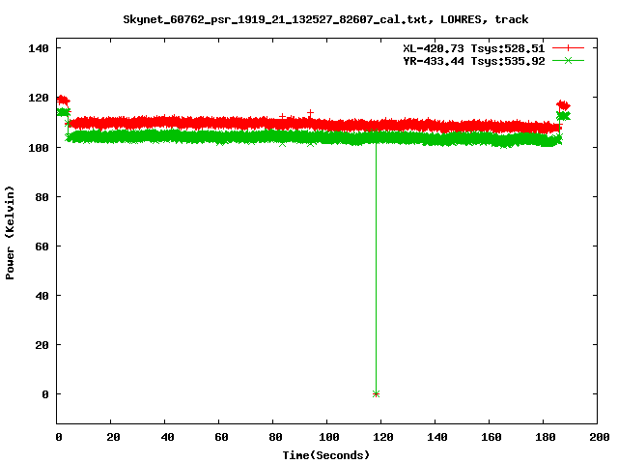This screenshot has width=618, height=464.
Task: Click the x-axis tick label 140
Action: [x=437, y=437]
